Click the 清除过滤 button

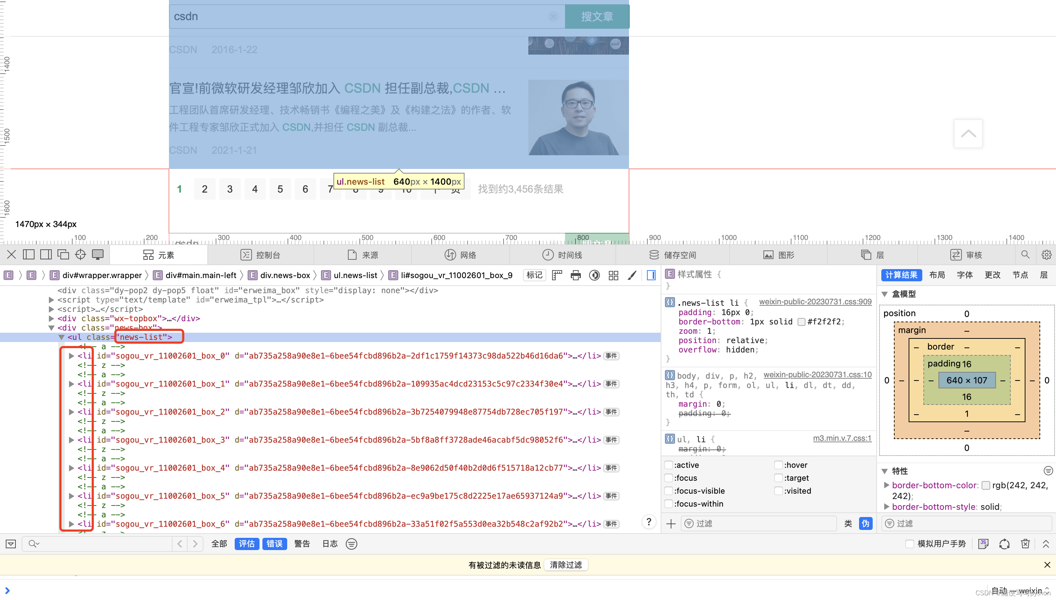(565, 564)
